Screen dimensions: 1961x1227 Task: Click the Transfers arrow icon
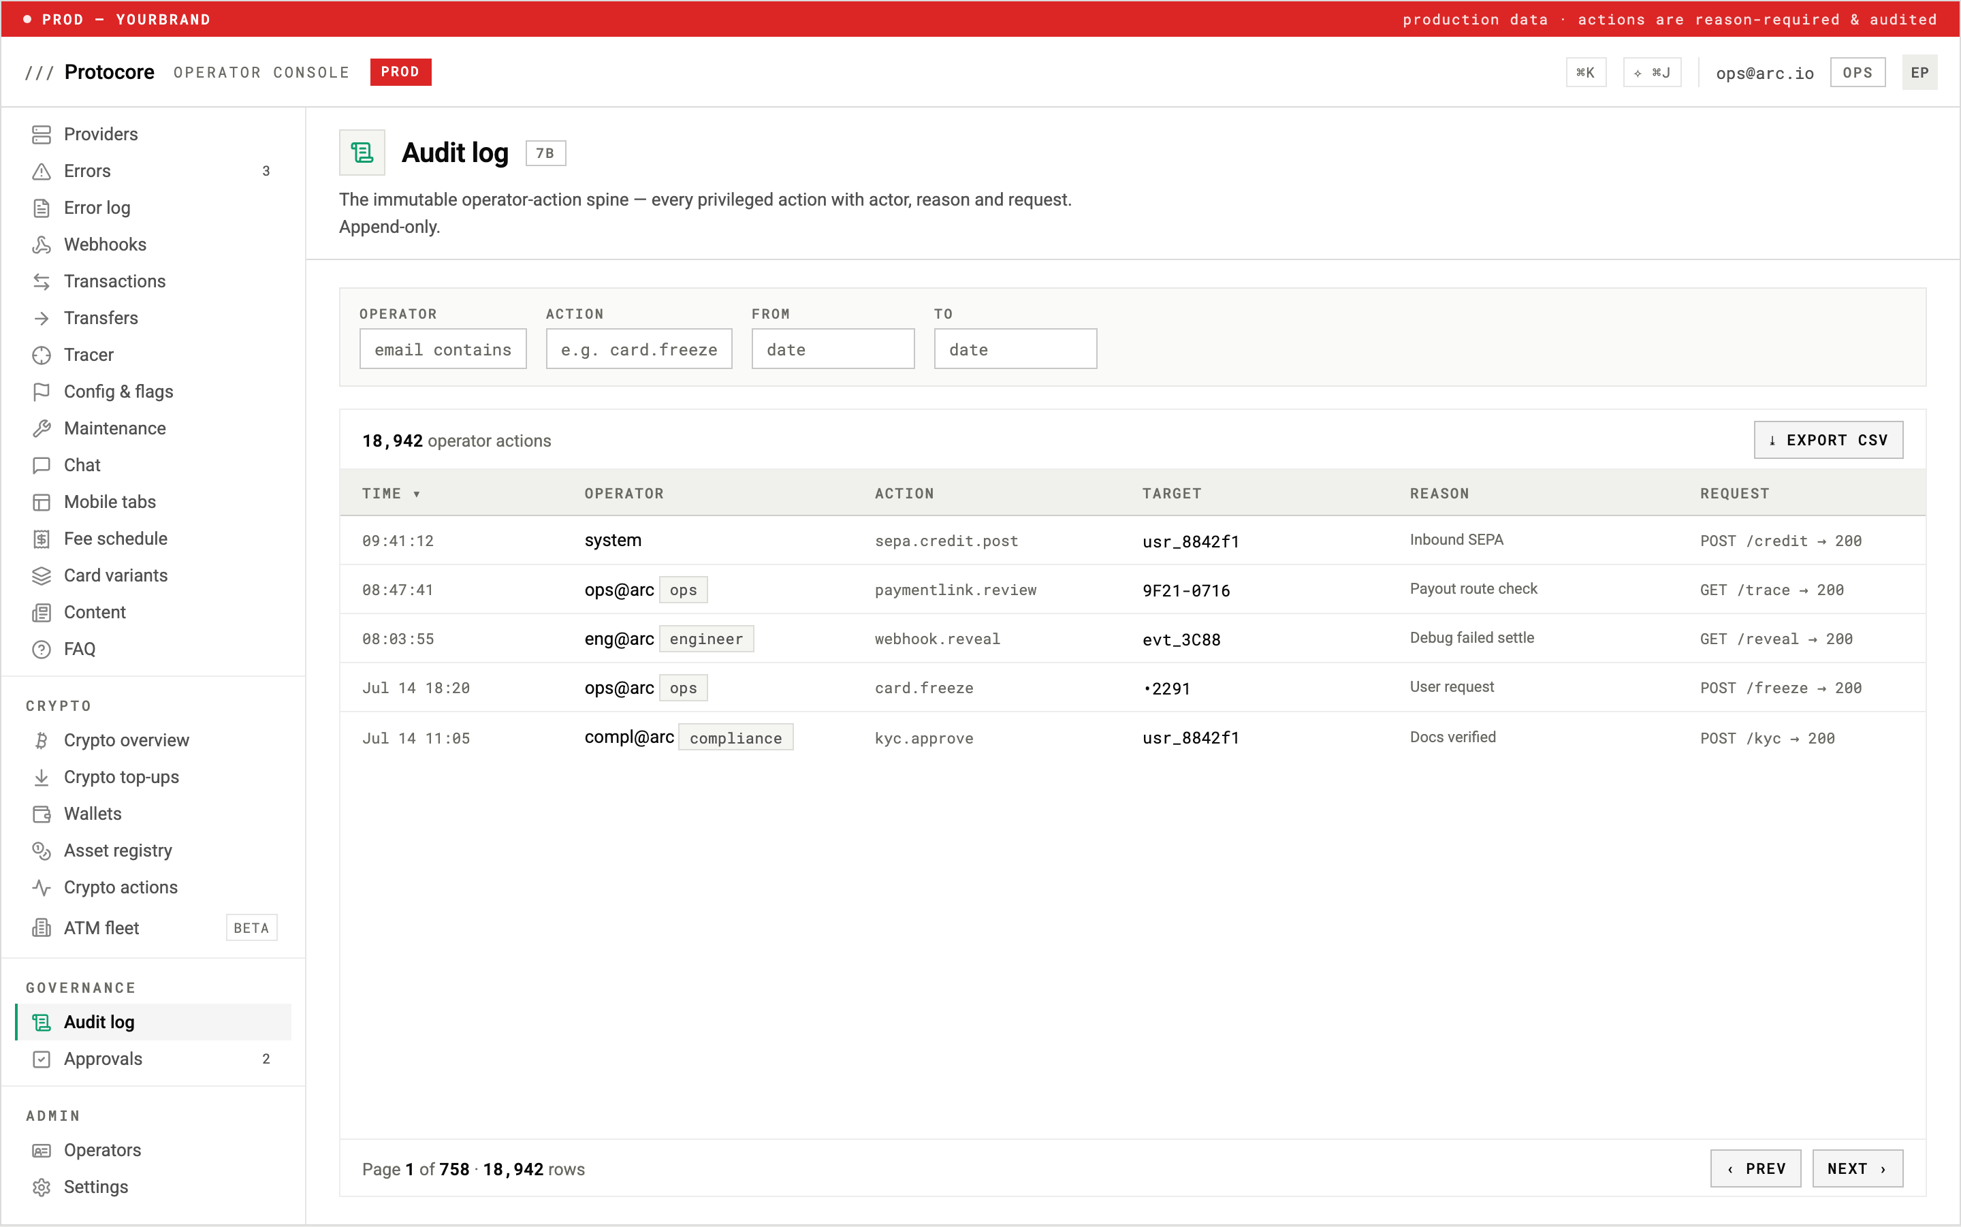click(42, 318)
